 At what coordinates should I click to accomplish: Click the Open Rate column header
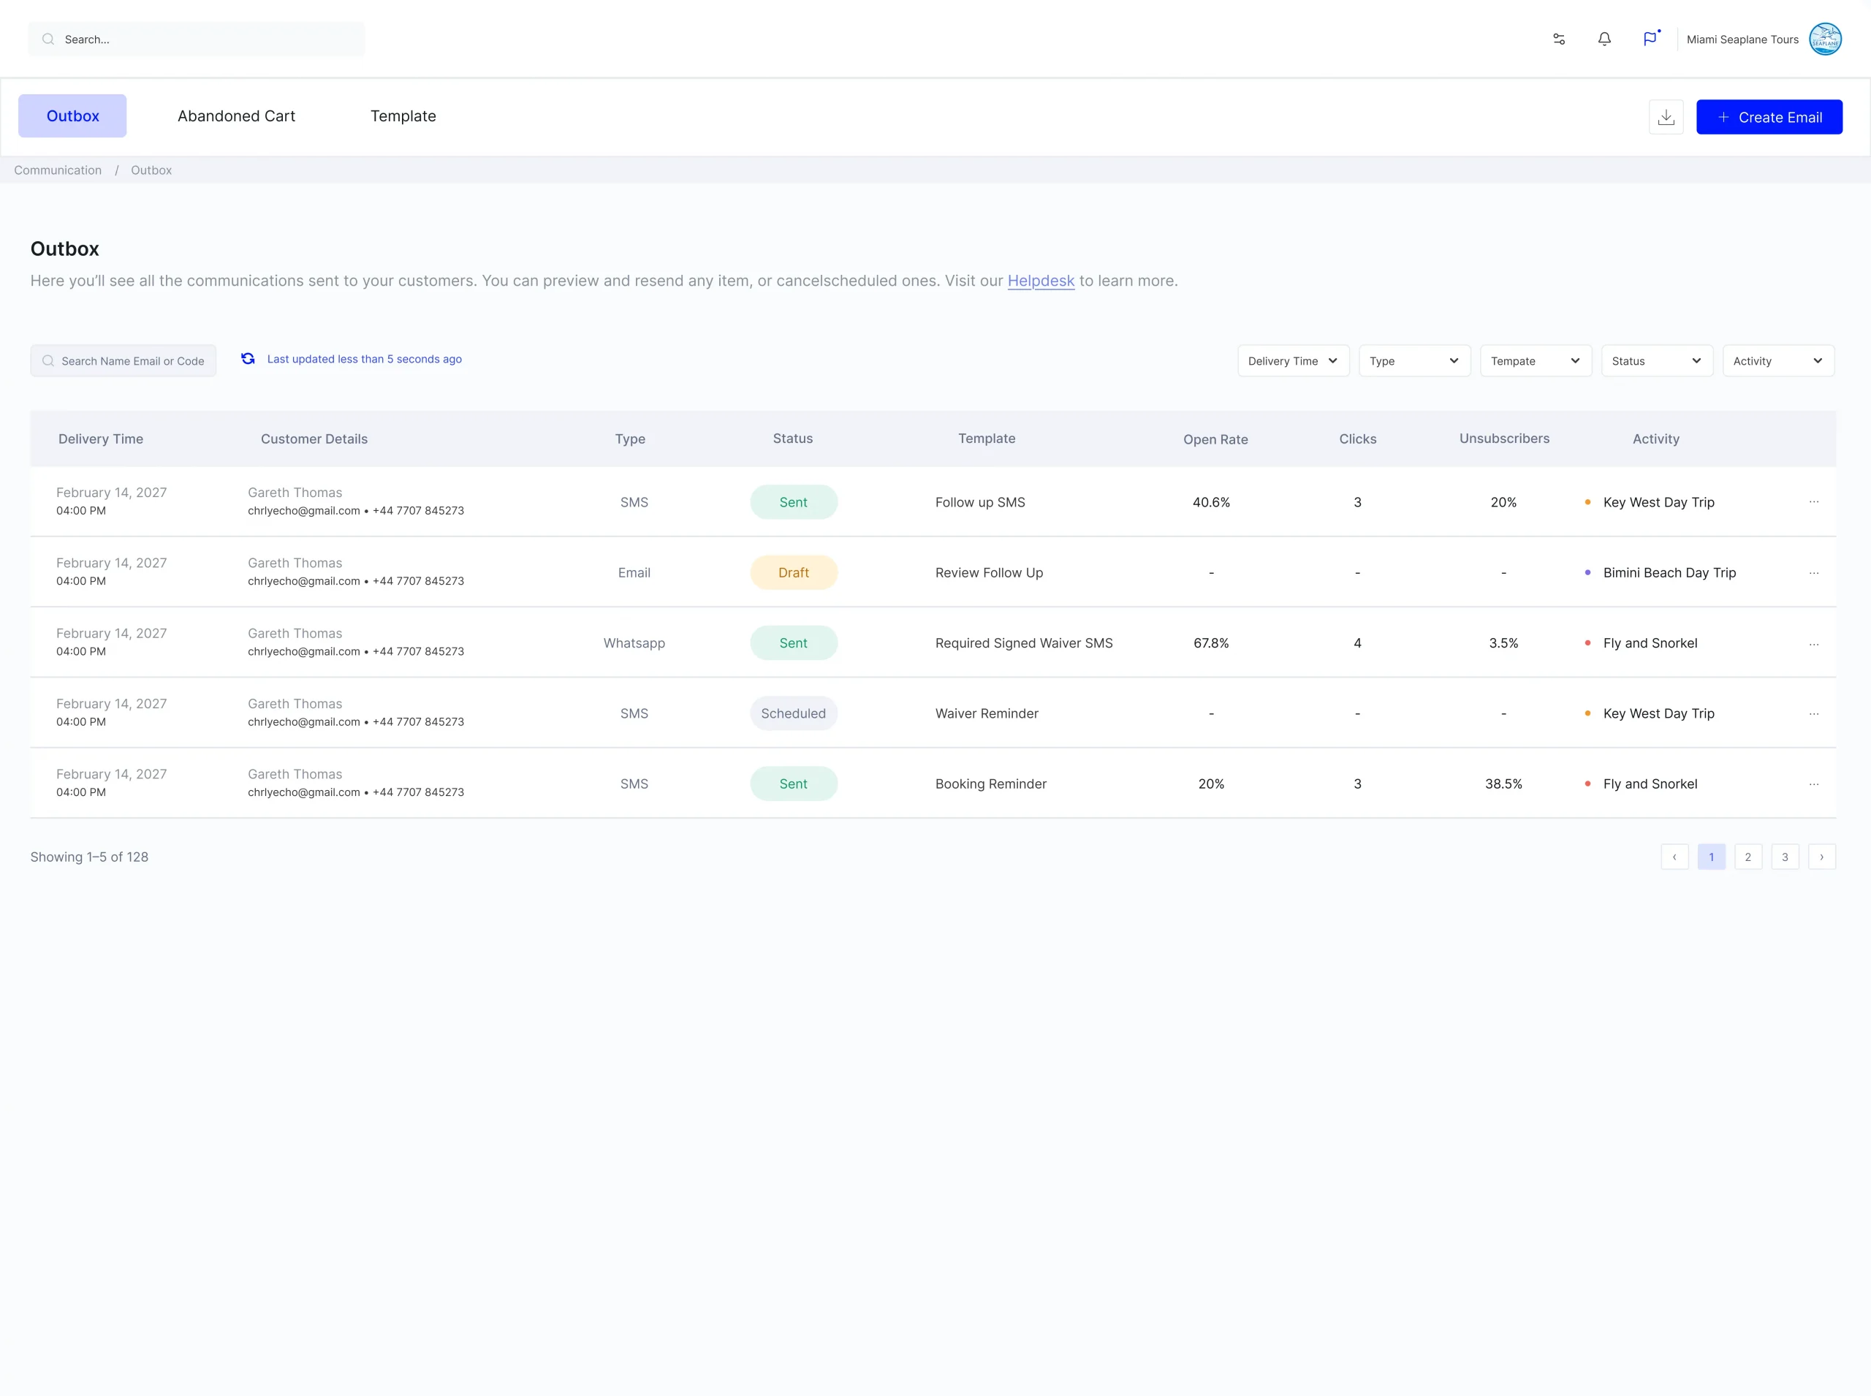coord(1215,439)
